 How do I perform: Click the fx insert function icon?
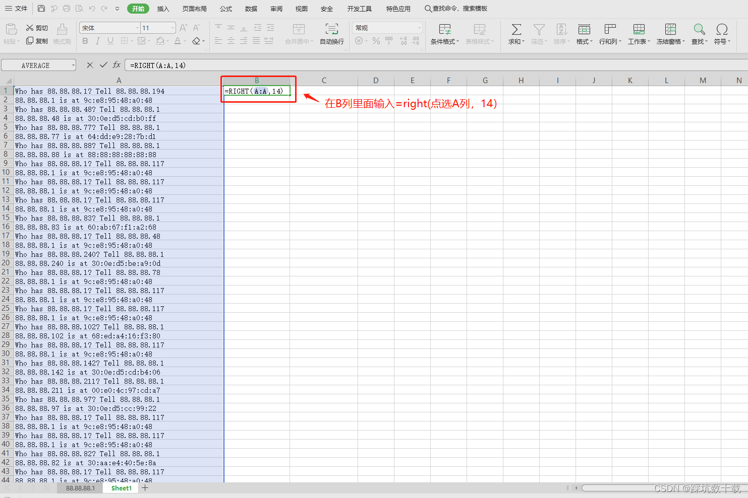pyautogui.click(x=117, y=65)
